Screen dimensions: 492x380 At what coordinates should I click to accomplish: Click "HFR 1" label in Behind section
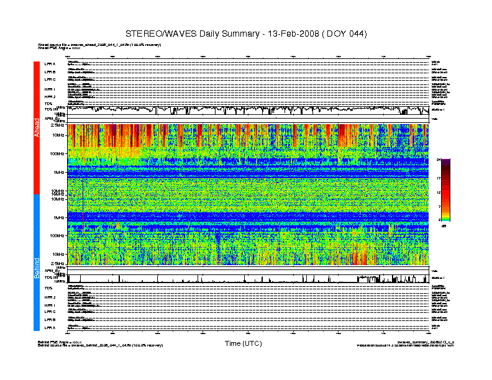(x=50, y=305)
